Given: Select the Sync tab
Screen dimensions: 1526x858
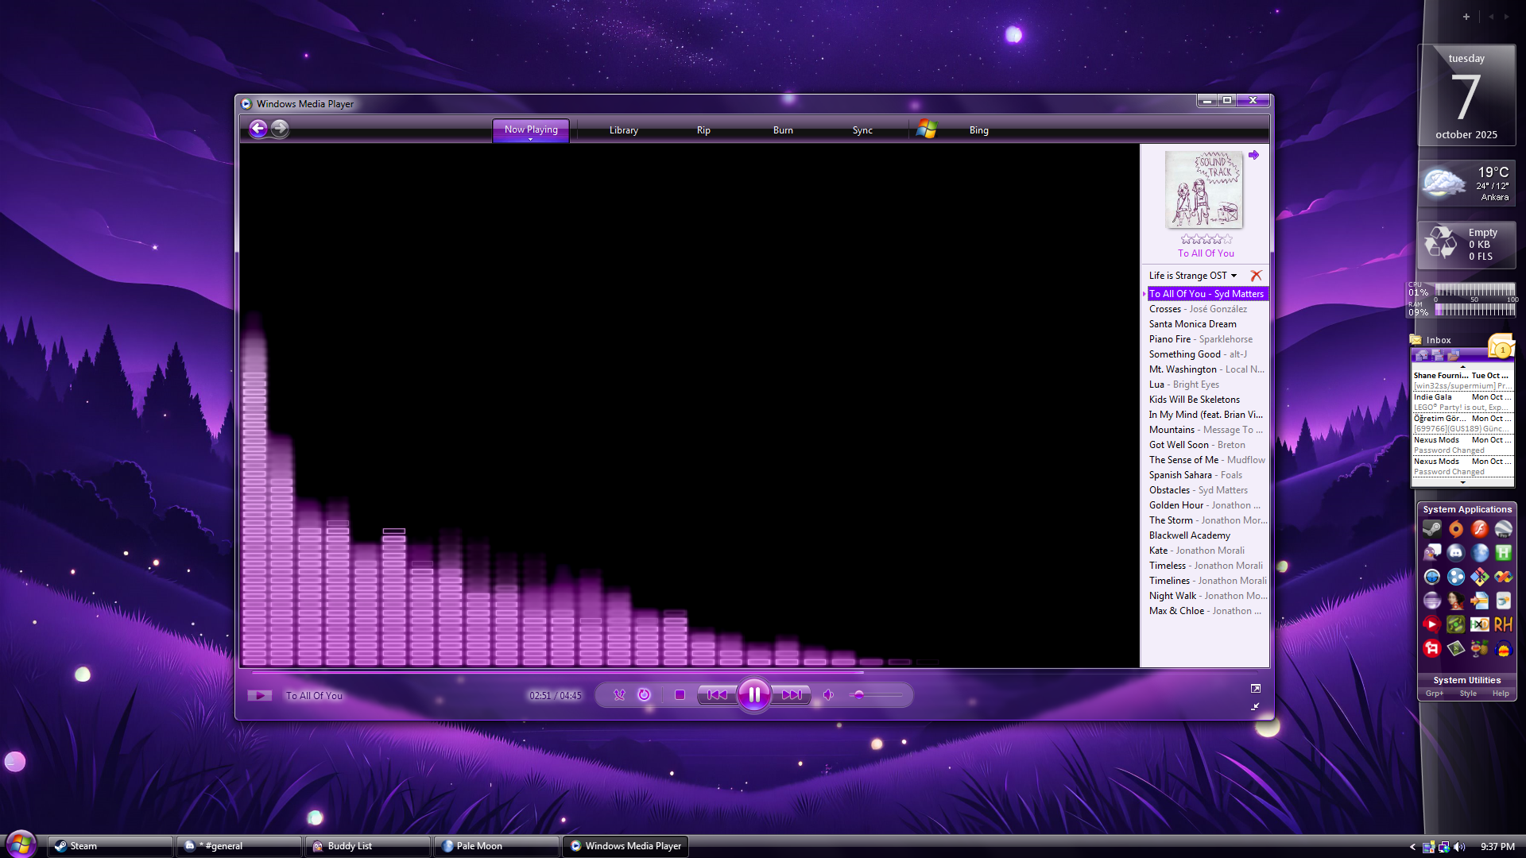Looking at the screenshot, I should tap(862, 130).
